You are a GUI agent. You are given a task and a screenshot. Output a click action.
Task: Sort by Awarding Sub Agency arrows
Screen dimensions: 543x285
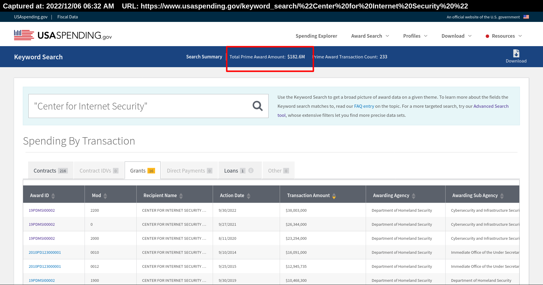502,196
